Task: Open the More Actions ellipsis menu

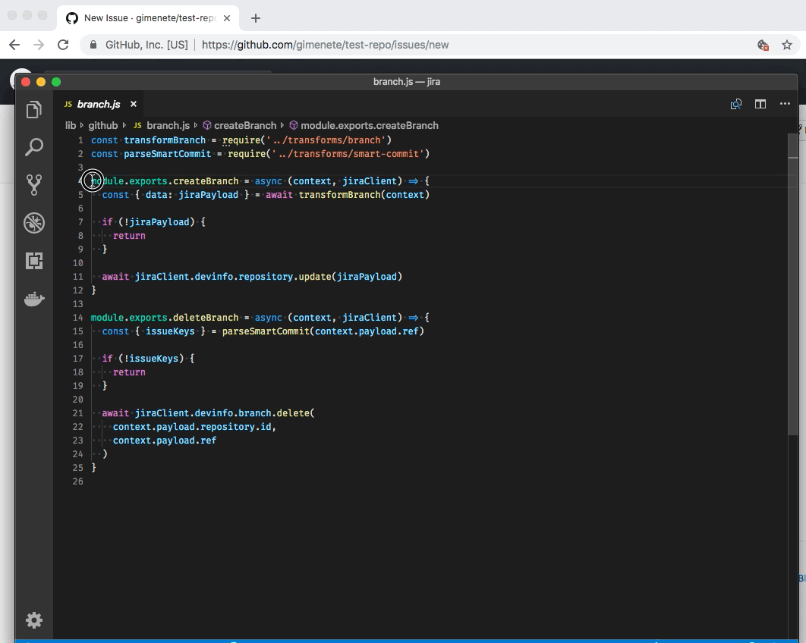Action: [785, 104]
